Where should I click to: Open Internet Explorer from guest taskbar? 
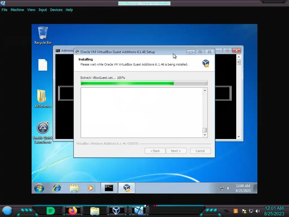[x=57, y=188]
